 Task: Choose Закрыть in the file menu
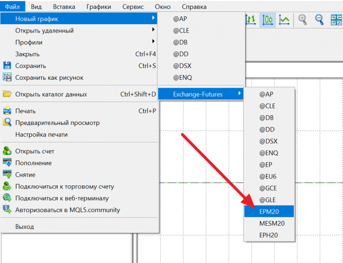point(79,54)
